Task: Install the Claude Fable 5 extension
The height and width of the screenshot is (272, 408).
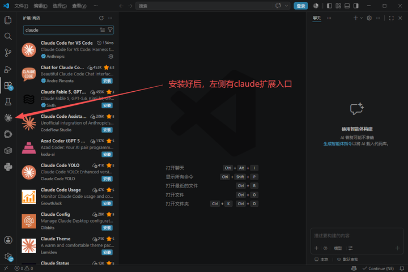Action: click(107, 105)
